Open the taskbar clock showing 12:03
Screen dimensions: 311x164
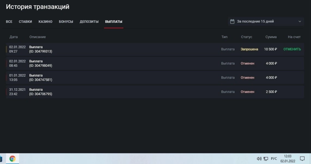click(288, 159)
